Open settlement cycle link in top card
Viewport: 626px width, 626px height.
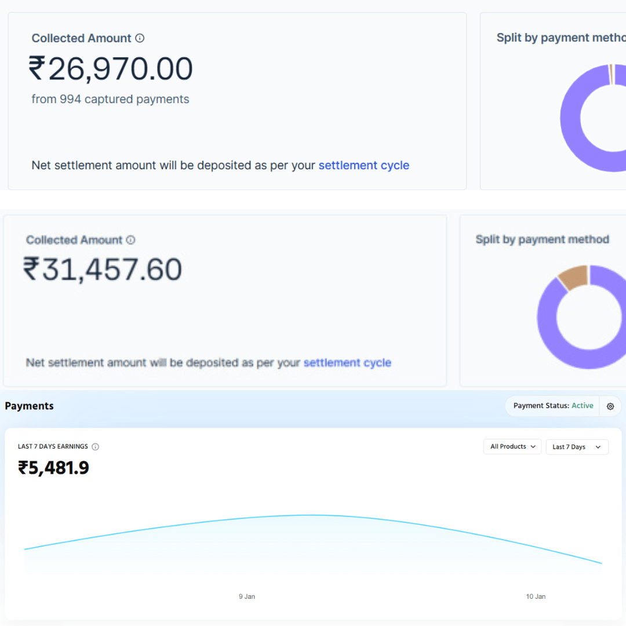(x=363, y=166)
